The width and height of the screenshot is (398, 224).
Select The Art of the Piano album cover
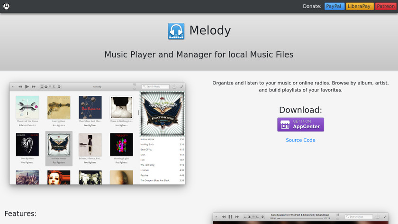(x=27, y=107)
